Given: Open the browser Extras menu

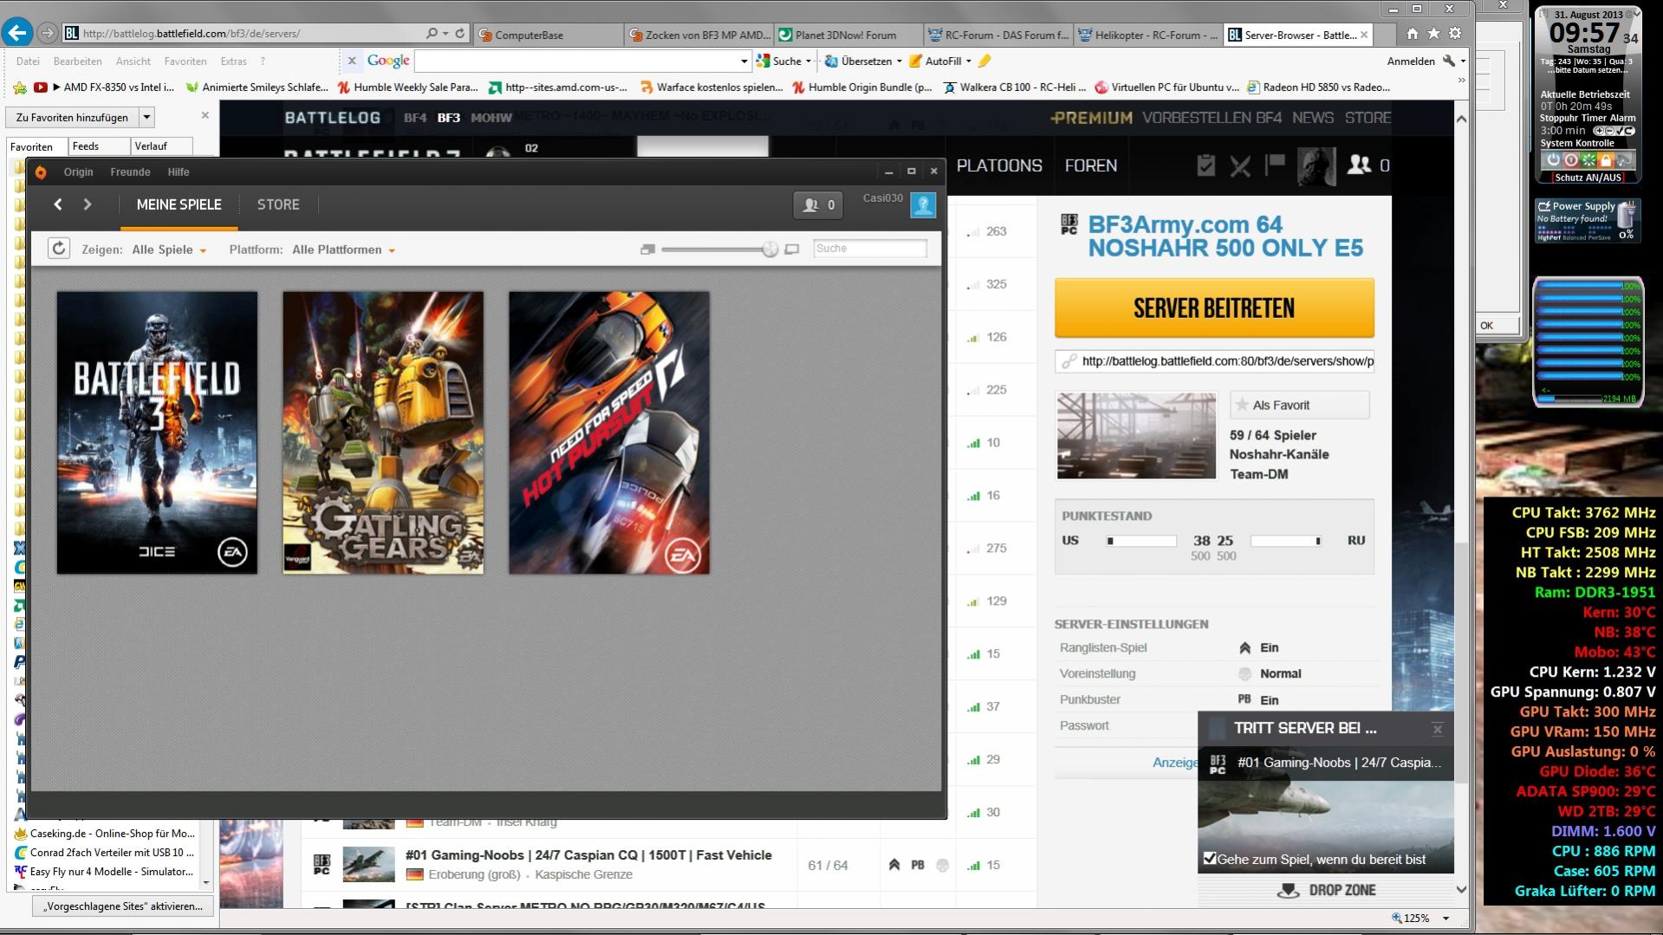Looking at the screenshot, I should 234,62.
